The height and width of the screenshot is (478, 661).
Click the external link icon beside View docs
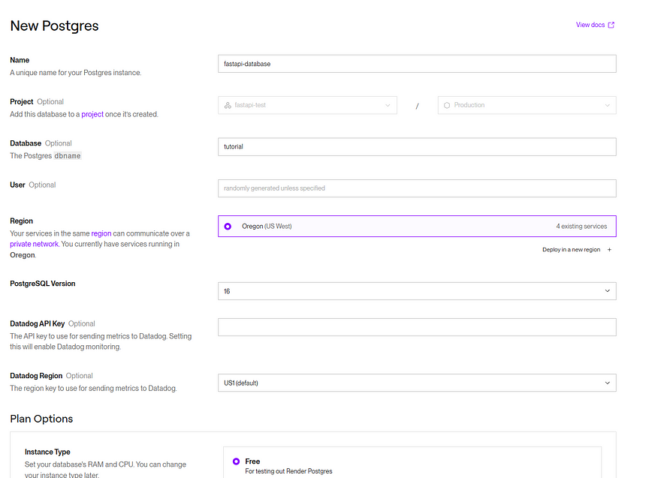coord(611,25)
